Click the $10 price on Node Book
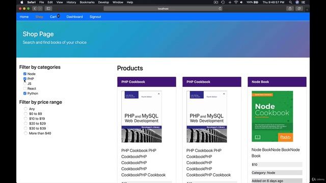 coord(255,165)
